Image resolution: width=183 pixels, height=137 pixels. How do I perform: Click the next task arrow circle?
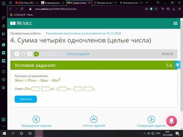(x=151, y=119)
